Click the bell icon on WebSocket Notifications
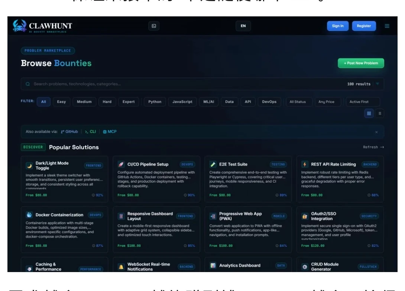 tap(121, 267)
